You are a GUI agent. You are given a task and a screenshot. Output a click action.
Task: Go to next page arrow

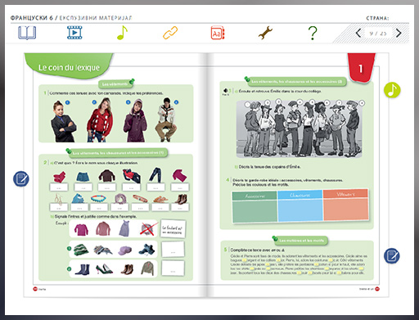click(x=399, y=33)
